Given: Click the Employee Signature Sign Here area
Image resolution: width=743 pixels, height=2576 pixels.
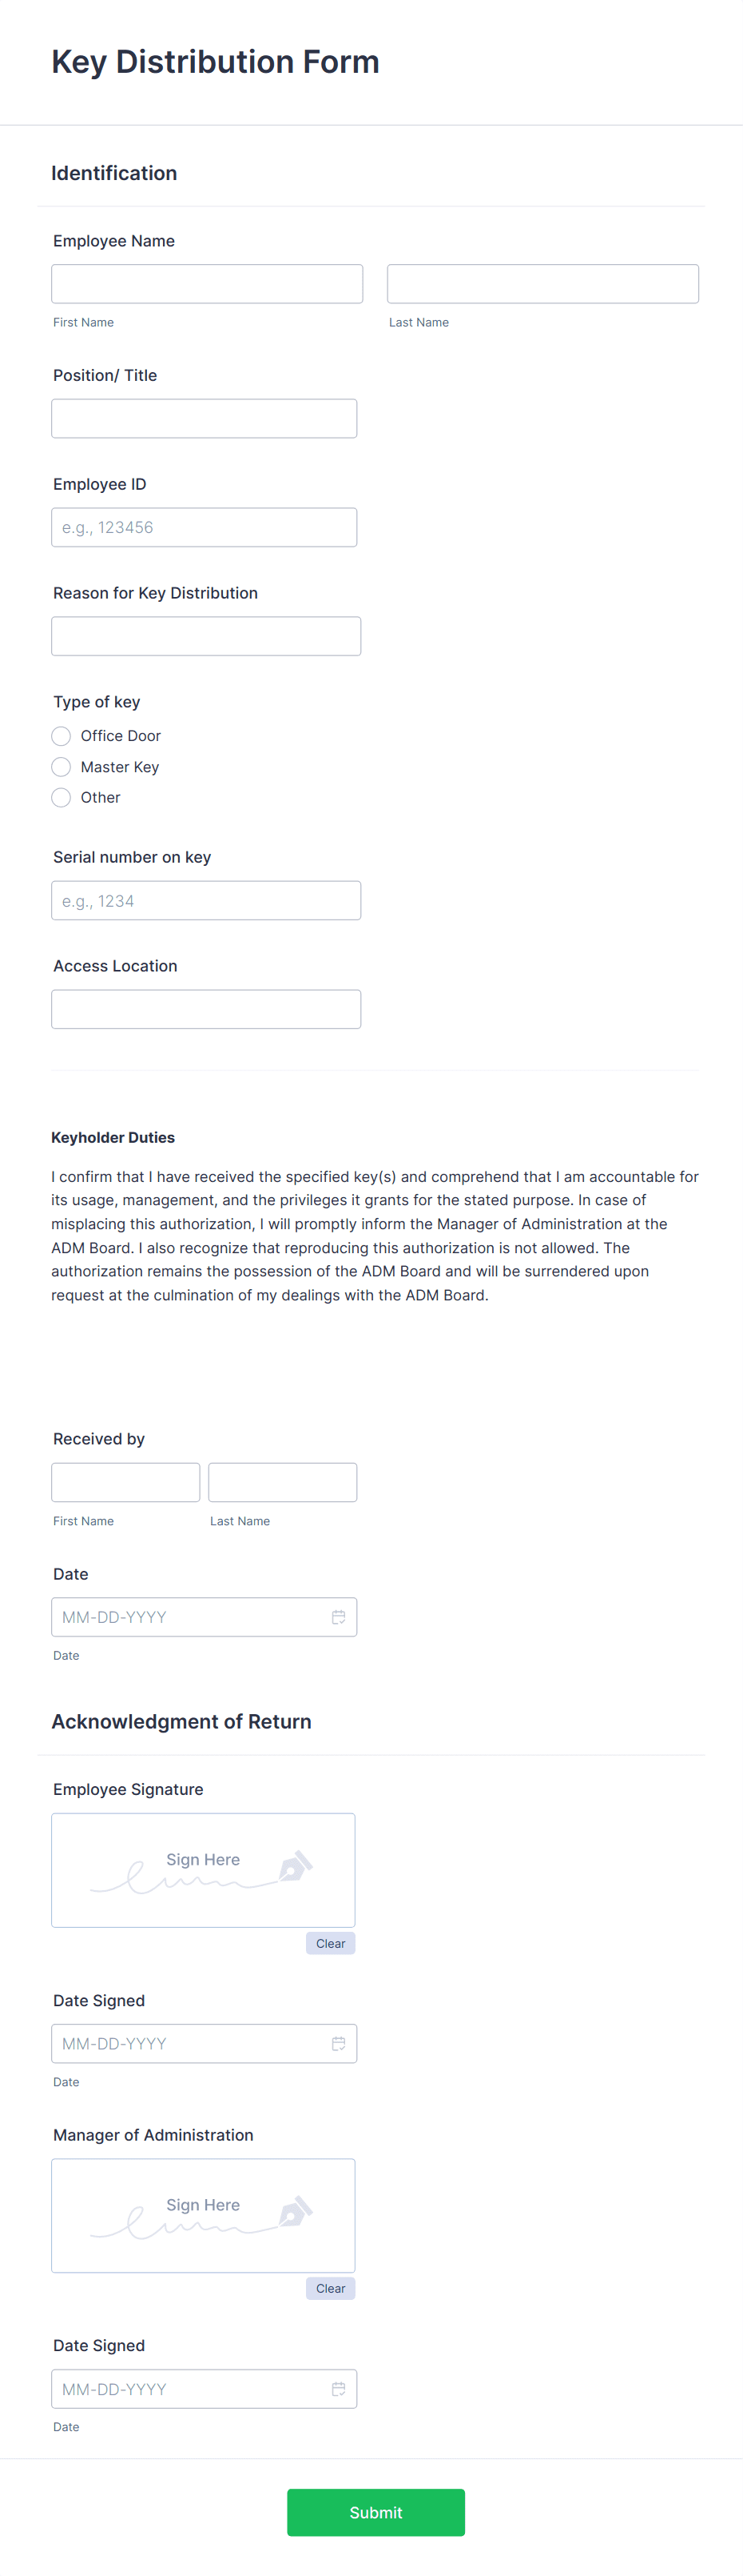Looking at the screenshot, I should (203, 1870).
